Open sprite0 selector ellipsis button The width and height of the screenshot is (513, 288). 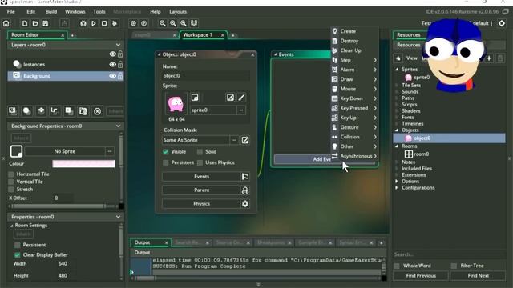241,110
